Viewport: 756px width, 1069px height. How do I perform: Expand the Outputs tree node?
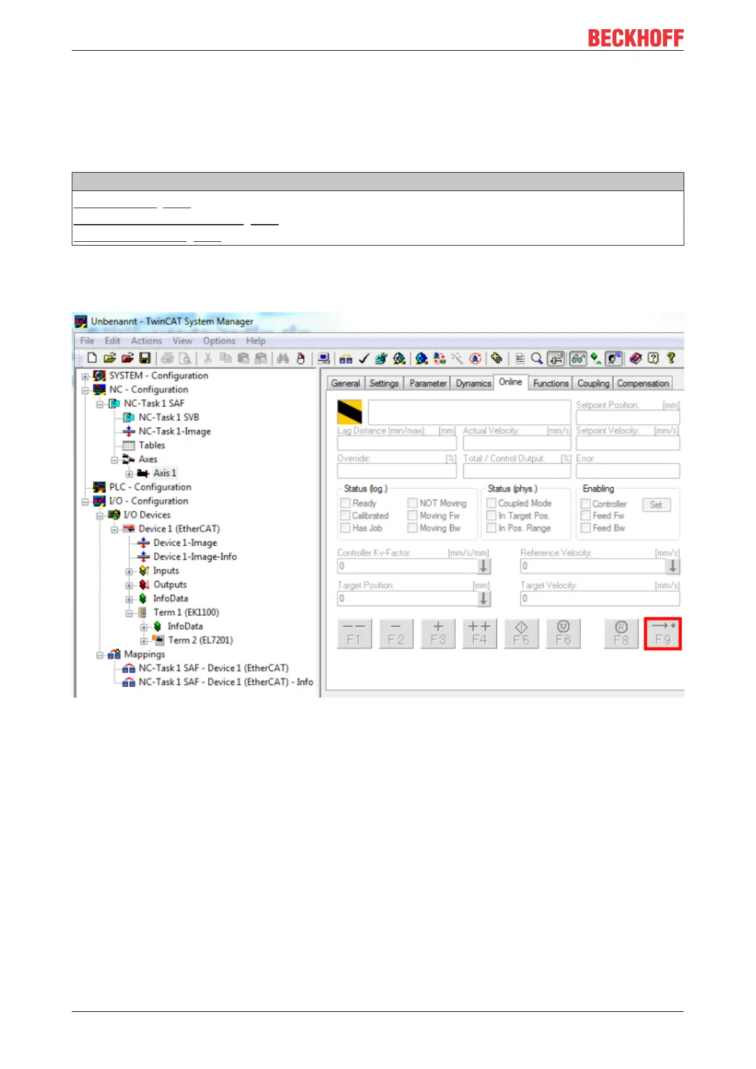click(x=129, y=585)
